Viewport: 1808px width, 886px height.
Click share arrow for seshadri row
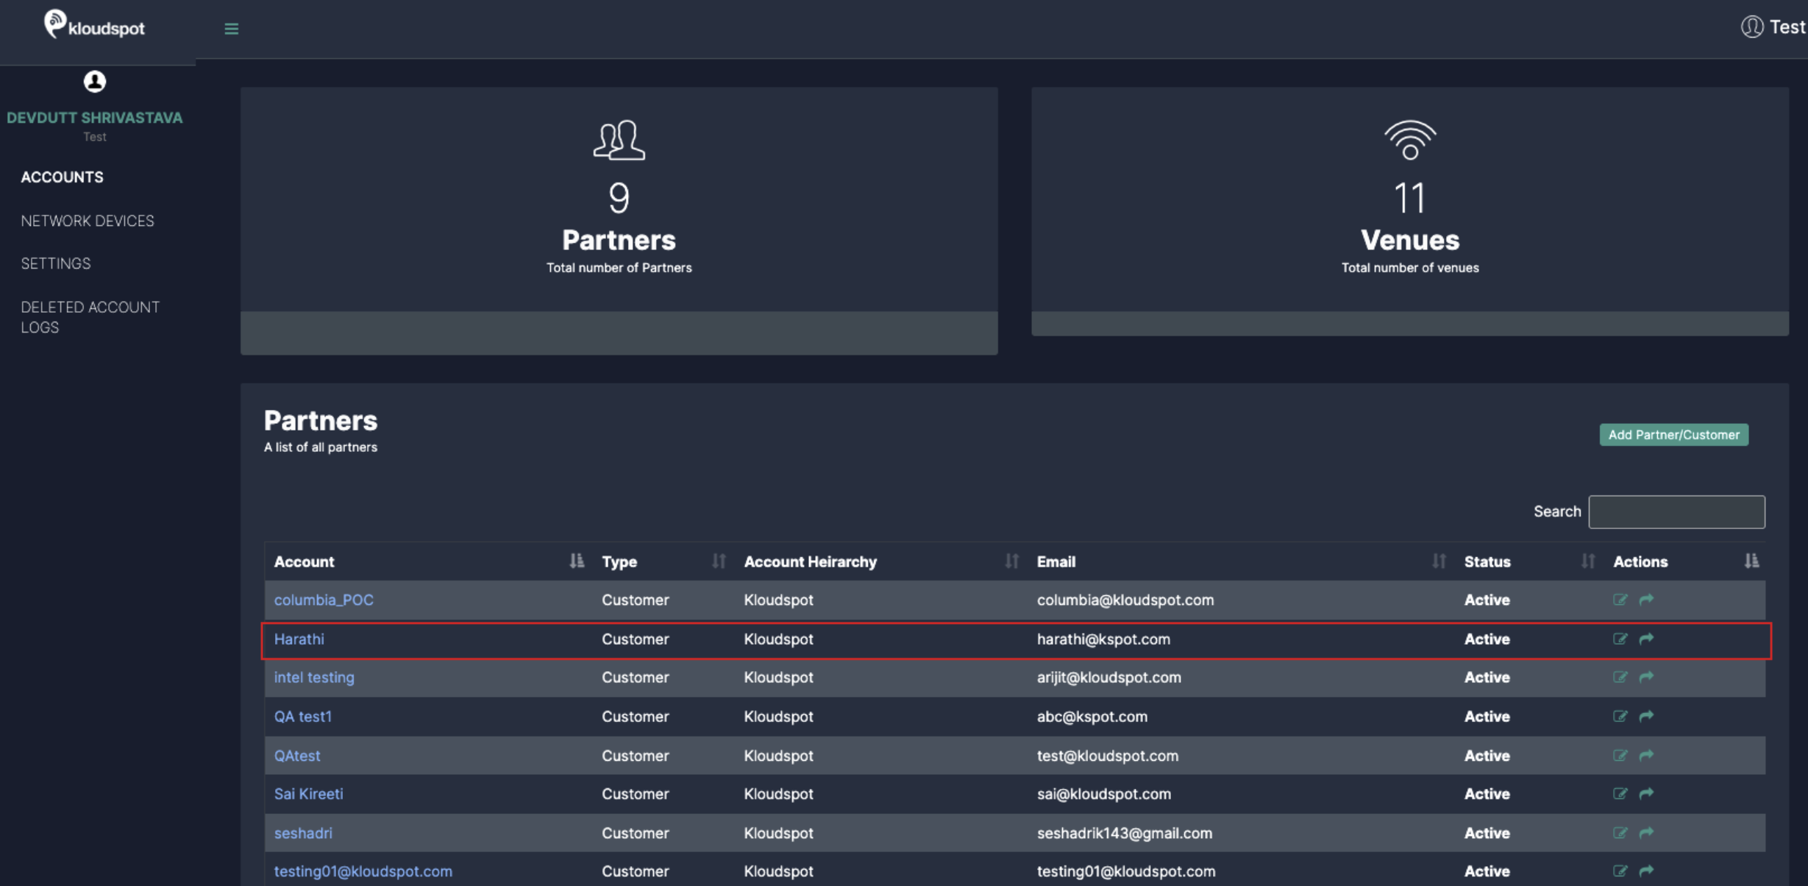click(1646, 833)
